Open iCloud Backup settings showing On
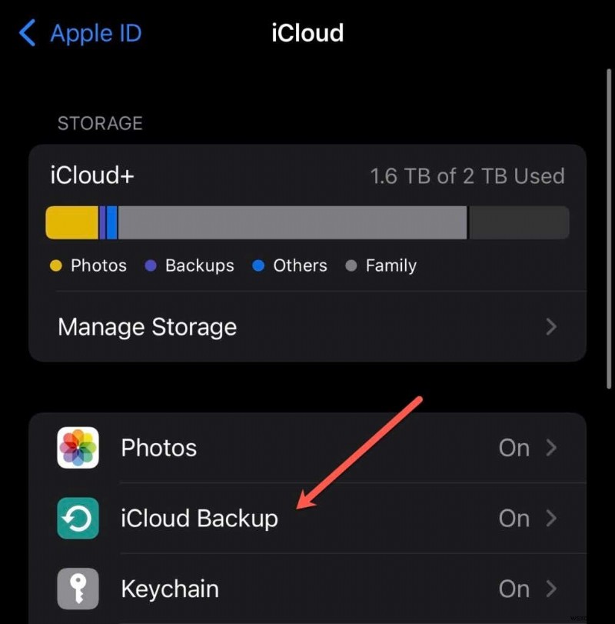Viewport: 615px width, 624px height. click(x=307, y=519)
